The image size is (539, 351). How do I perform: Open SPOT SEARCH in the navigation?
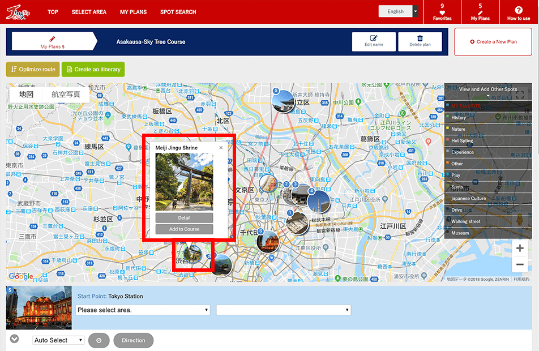(x=178, y=12)
